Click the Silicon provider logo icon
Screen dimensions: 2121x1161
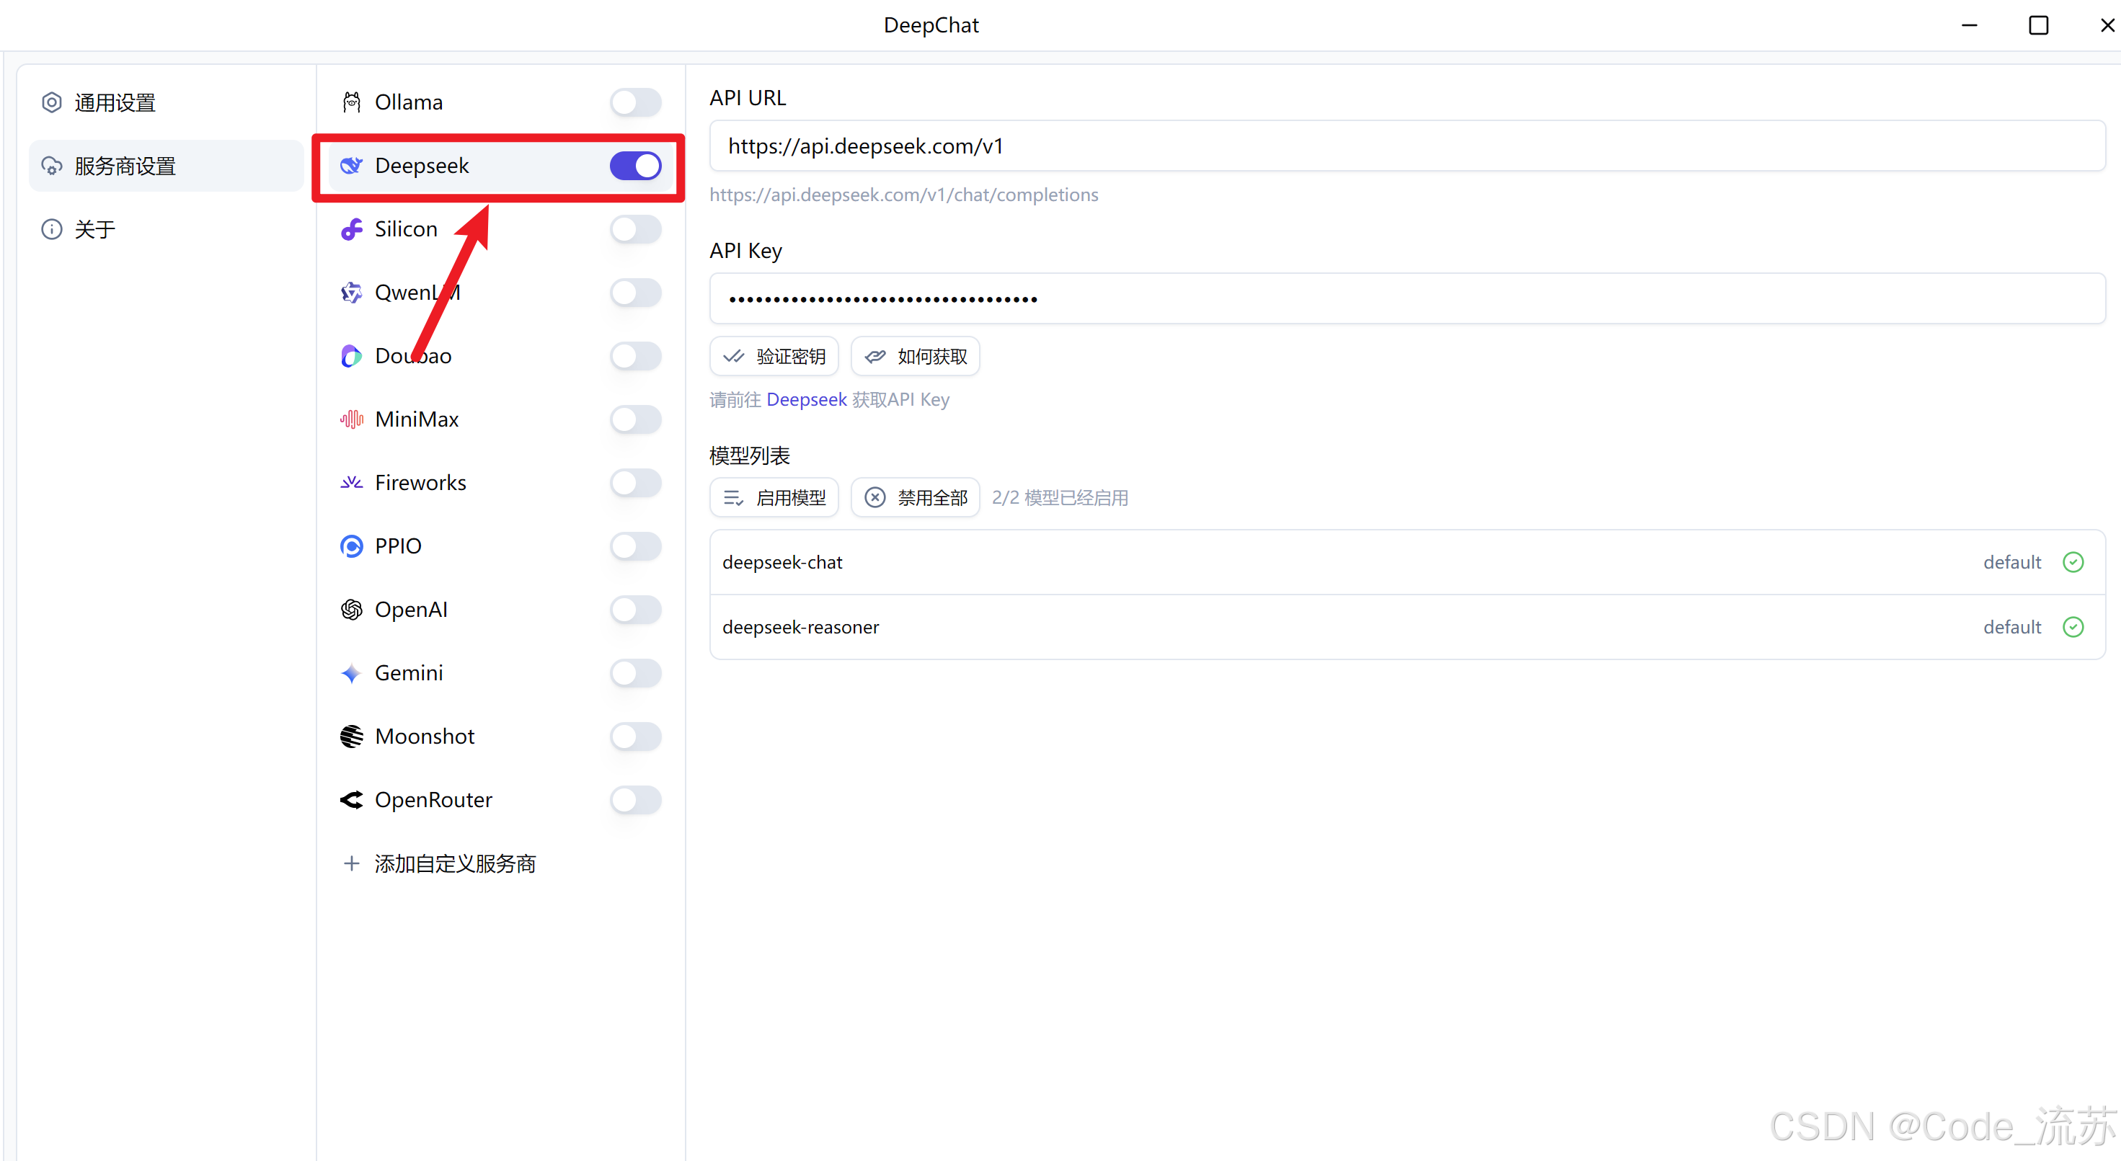pyautogui.click(x=352, y=228)
